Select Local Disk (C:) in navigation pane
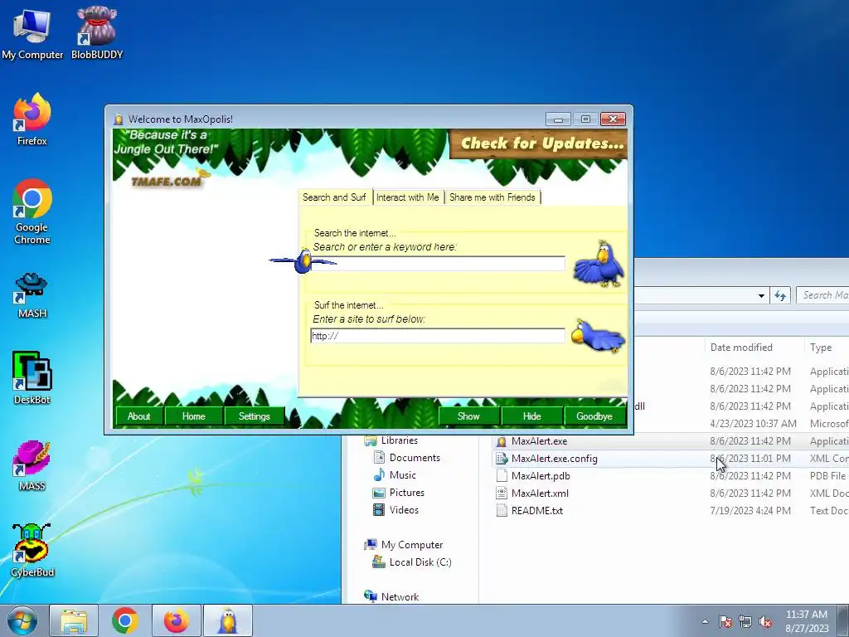The image size is (849, 637). 420,562
